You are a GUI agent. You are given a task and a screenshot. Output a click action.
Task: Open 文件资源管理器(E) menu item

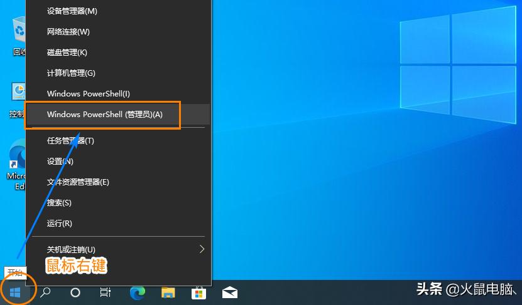click(x=119, y=182)
